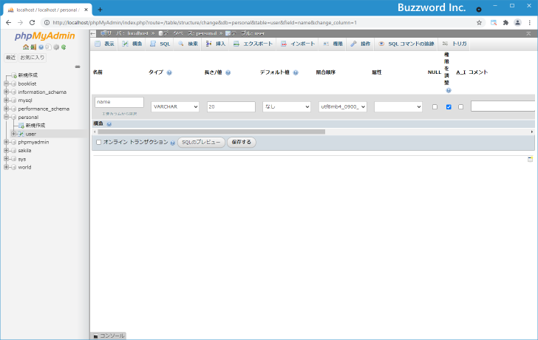This screenshot has height=340, width=538.
Task: Click the horizontal scrollbar thumb
Action: point(211,132)
